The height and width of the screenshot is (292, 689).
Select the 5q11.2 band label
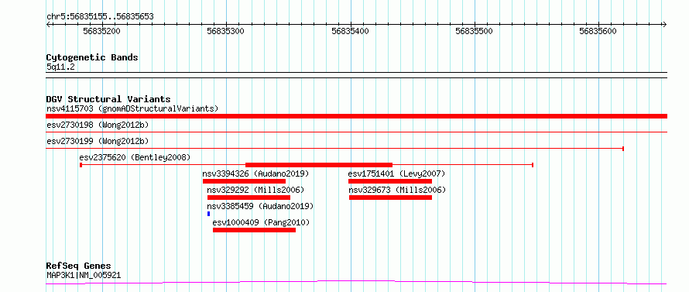click(x=60, y=67)
